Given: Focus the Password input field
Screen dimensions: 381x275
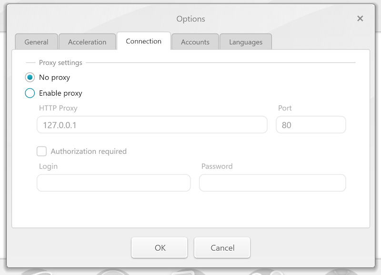Looking at the screenshot, I should coord(272,183).
